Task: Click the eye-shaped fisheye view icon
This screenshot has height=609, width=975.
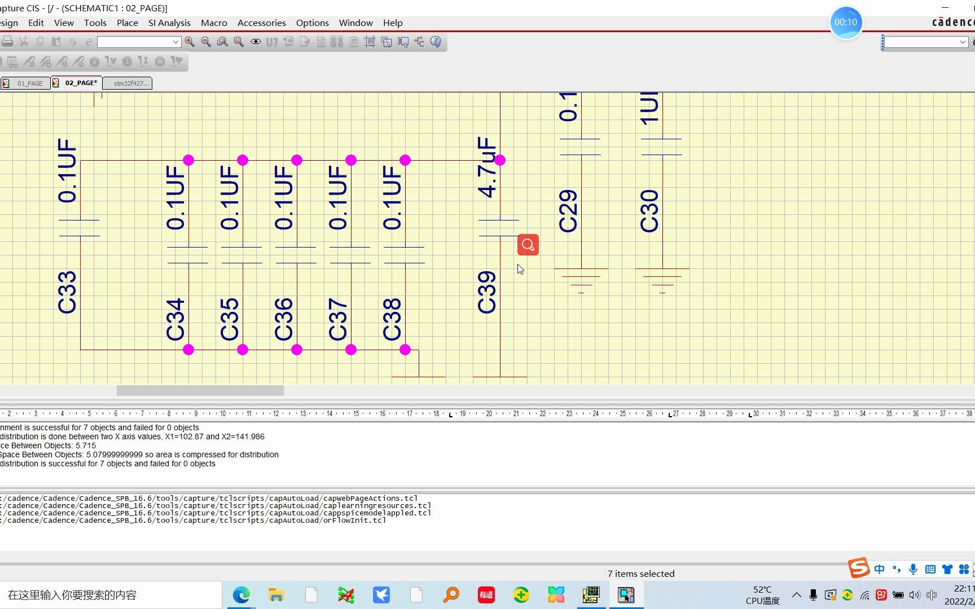Action: tap(256, 42)
